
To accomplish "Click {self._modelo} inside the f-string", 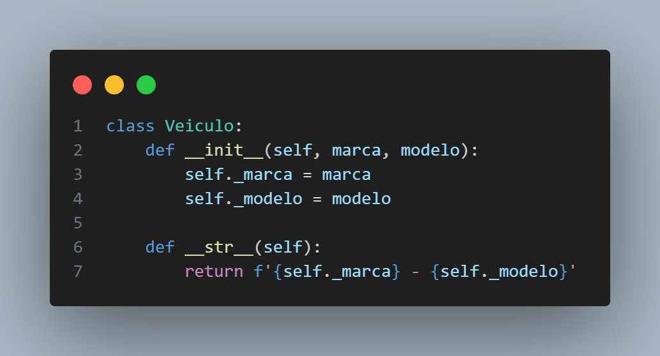I will coord(499,271).
